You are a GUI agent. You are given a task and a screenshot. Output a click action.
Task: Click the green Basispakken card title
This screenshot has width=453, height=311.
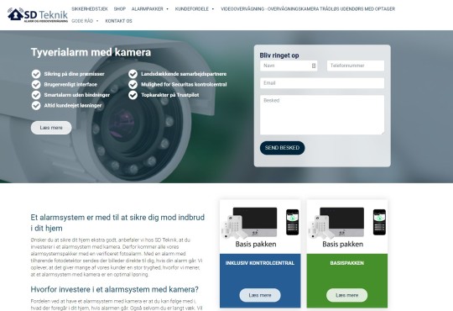pyautogui.click(x=347, y=263)
